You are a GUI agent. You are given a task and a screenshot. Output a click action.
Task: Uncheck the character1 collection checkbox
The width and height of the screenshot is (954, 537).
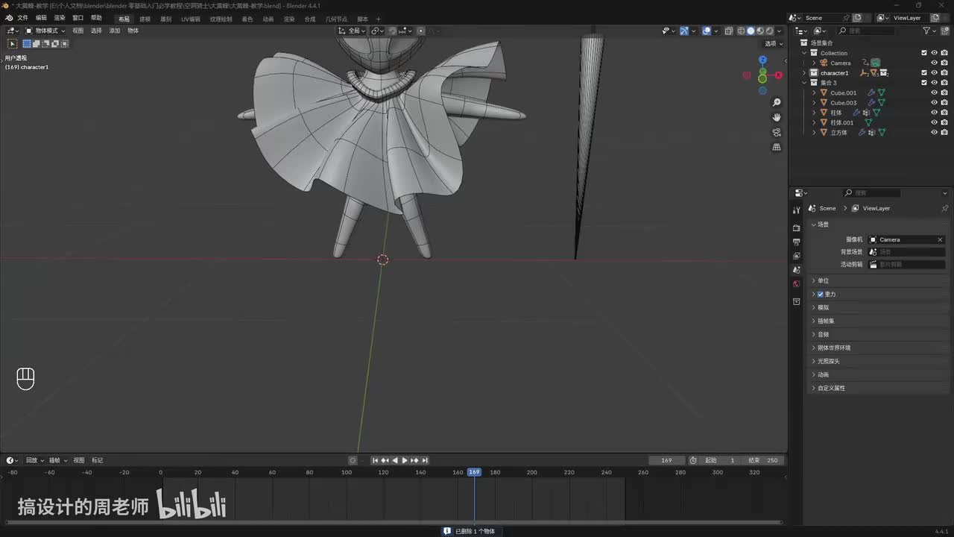924,73
